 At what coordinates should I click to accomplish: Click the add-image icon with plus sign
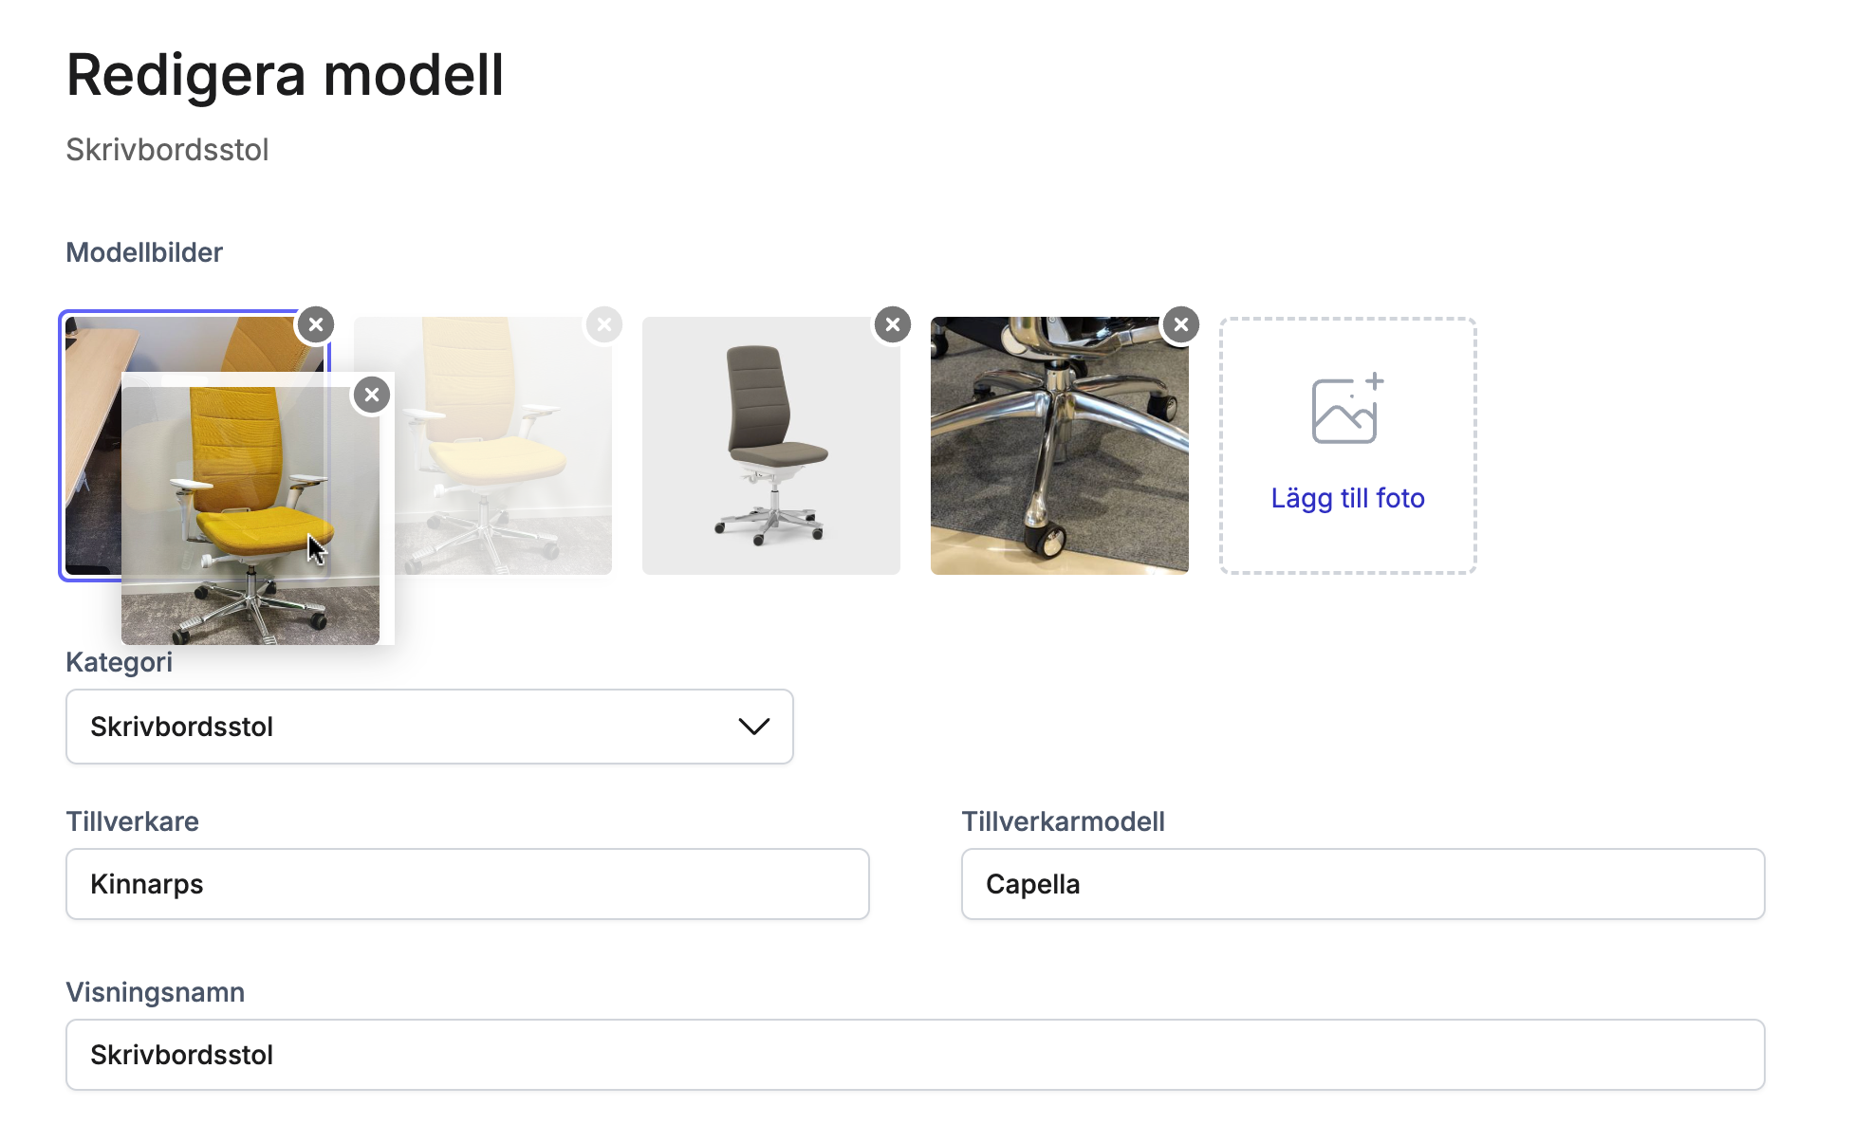(x=1347, y=408)
